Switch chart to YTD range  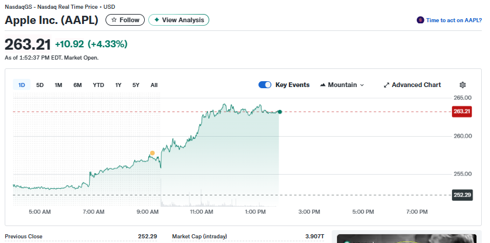pos(98,85)
